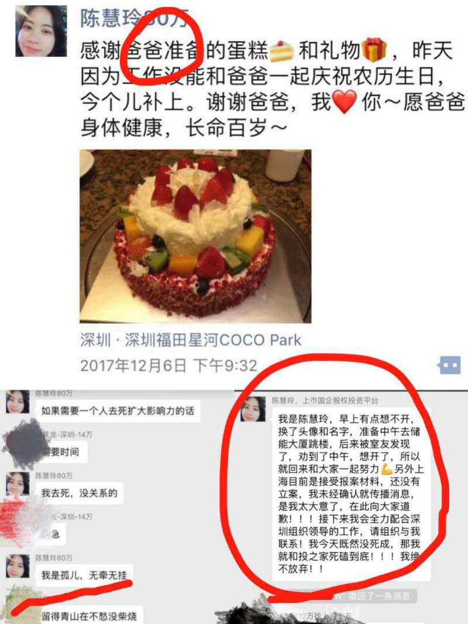Viewport: 468px width, 624px height.
Task: Tap the flexed arm emoji in message
Action: [x=387, y=469]
